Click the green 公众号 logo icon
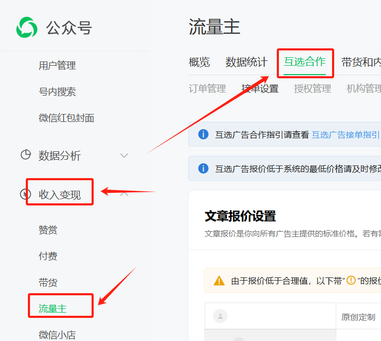Screen dimensions: 381x341 pos(27,27)
